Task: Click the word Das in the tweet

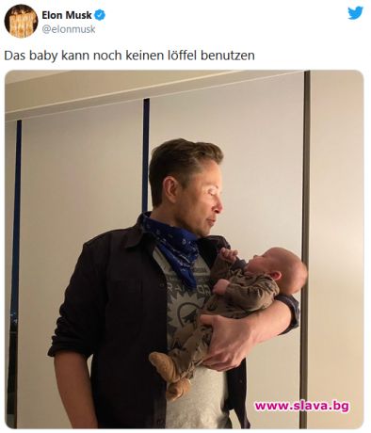Action: [15, 56]
